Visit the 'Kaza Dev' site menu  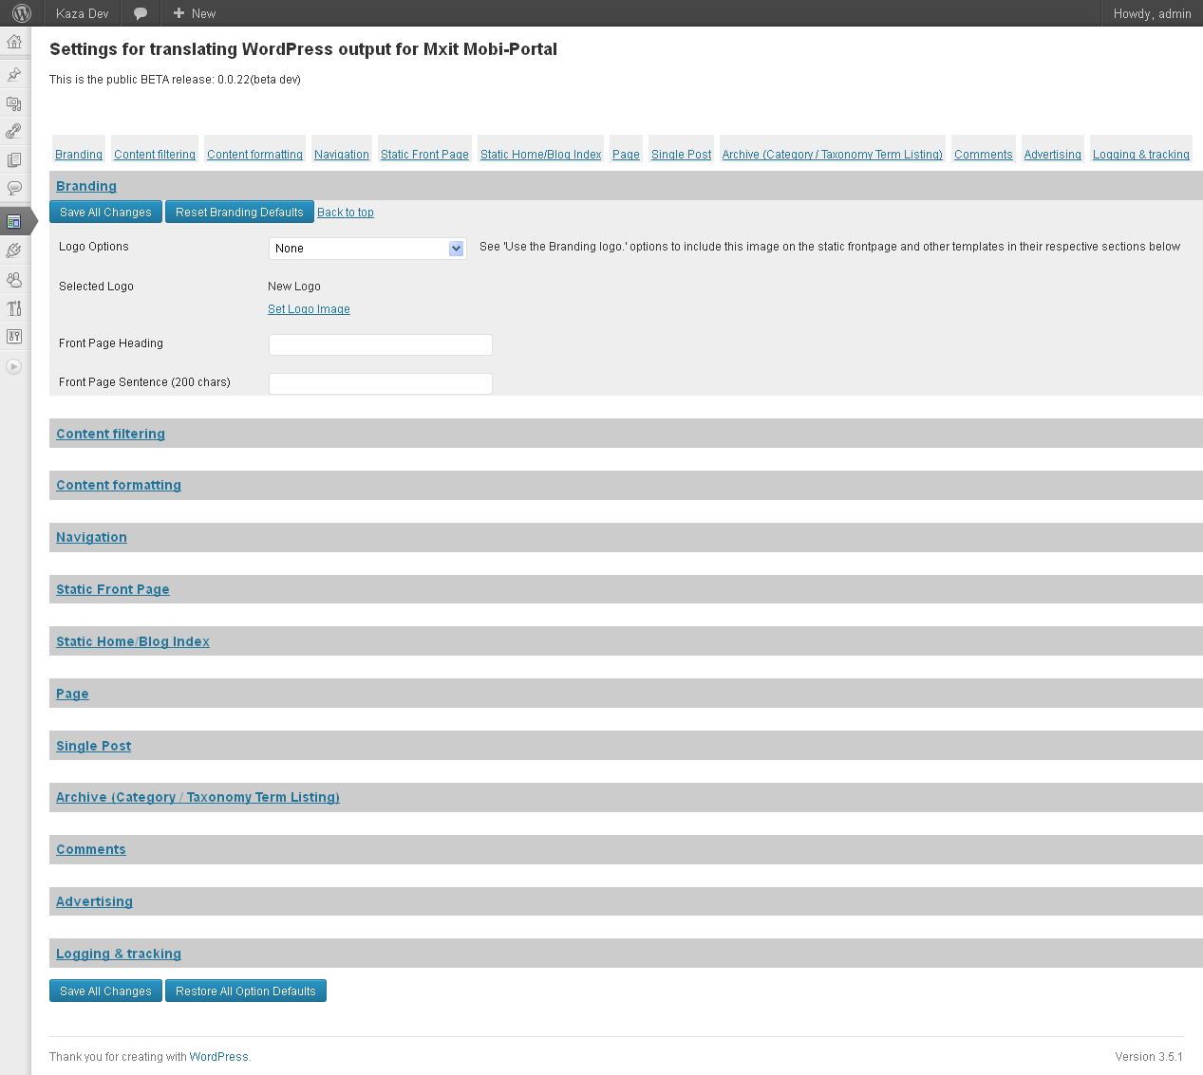tap(83, 13)
